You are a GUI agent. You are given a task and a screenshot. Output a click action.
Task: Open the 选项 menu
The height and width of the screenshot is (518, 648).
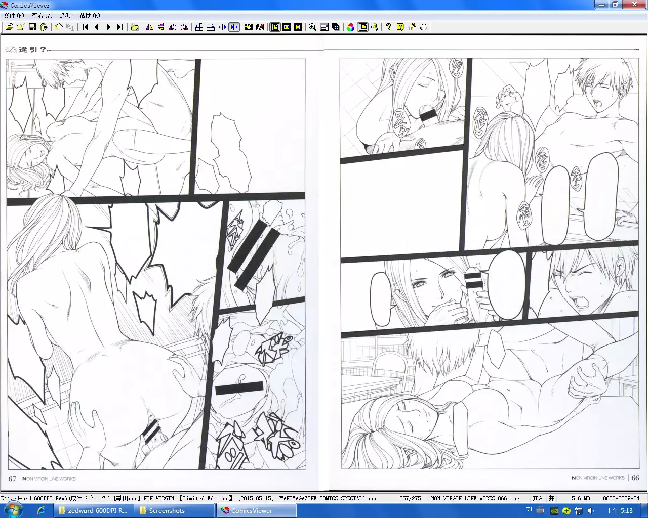coord(66,16)
